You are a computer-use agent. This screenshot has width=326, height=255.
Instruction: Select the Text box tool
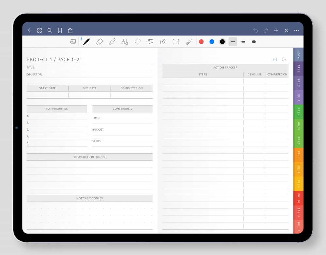coord(176,42)
